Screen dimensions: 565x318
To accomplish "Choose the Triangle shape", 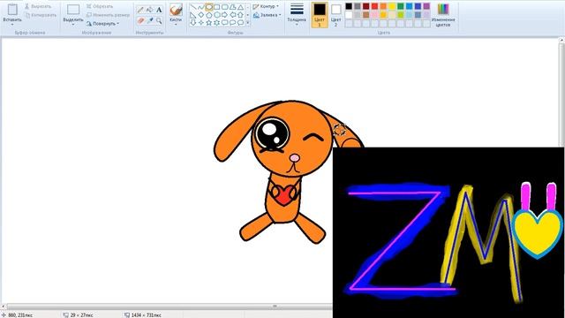I will click(240, 7).
